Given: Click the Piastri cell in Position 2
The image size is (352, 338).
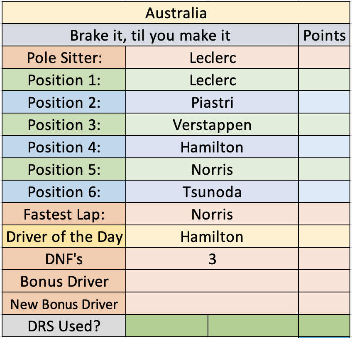Looking at the screenshot, I should (x=212, y=102).
